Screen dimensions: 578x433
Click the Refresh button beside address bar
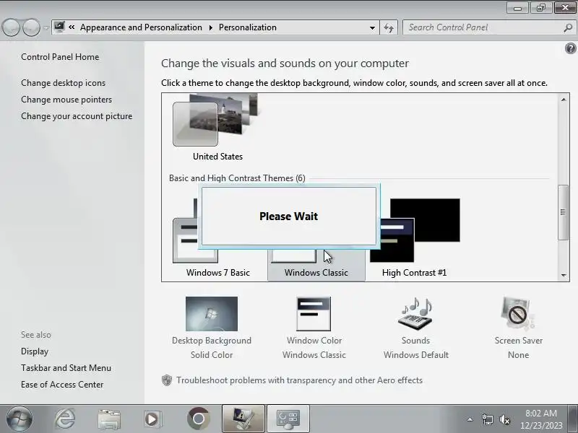tap(389, 27)
